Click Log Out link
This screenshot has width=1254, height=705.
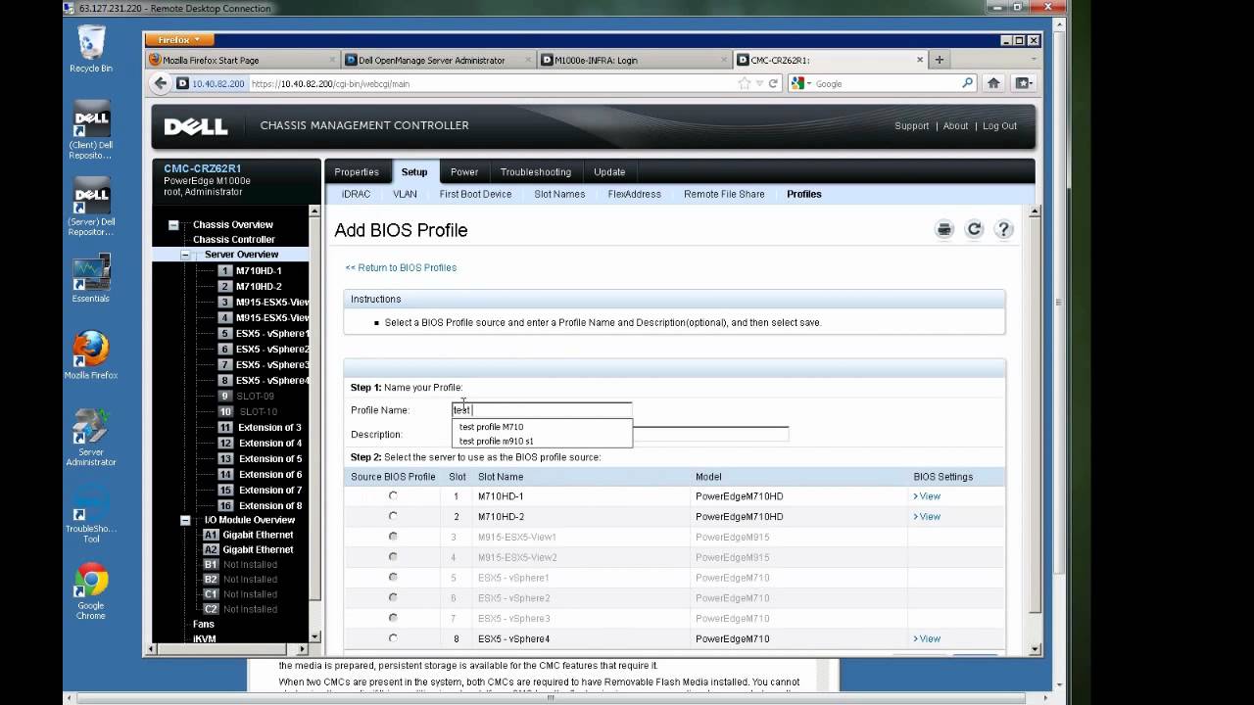pyautogui.click(x=999, y=126)
